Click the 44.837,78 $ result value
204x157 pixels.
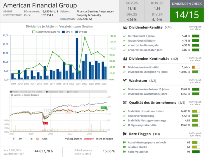(44, 151)
